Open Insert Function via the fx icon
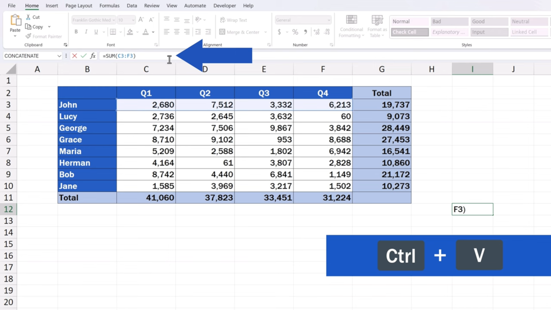The width and height of the screenshot is (551, 310). coord(93,56)
